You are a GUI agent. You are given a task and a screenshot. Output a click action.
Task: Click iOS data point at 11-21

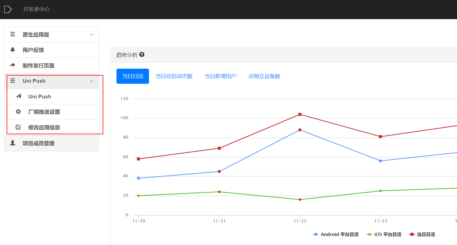[219, 192]
